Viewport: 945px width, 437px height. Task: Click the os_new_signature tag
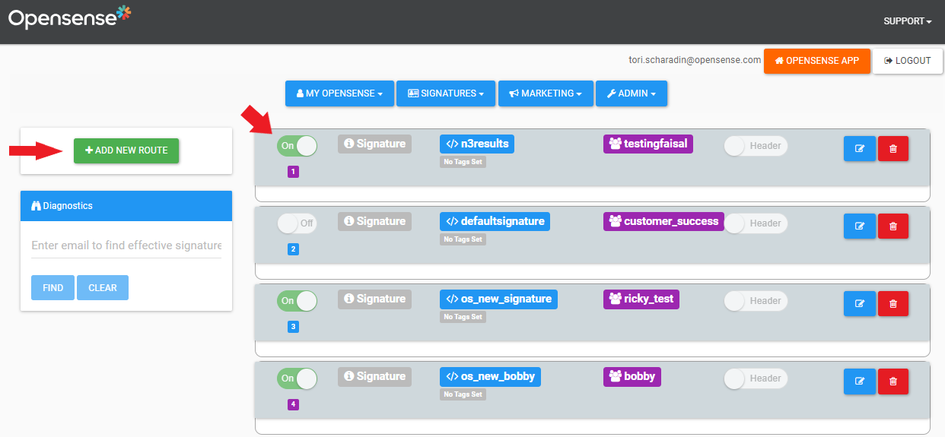(498, 299)
